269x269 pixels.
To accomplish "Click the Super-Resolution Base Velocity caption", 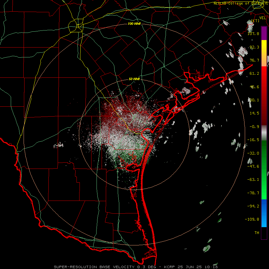I will pos(136,267).
